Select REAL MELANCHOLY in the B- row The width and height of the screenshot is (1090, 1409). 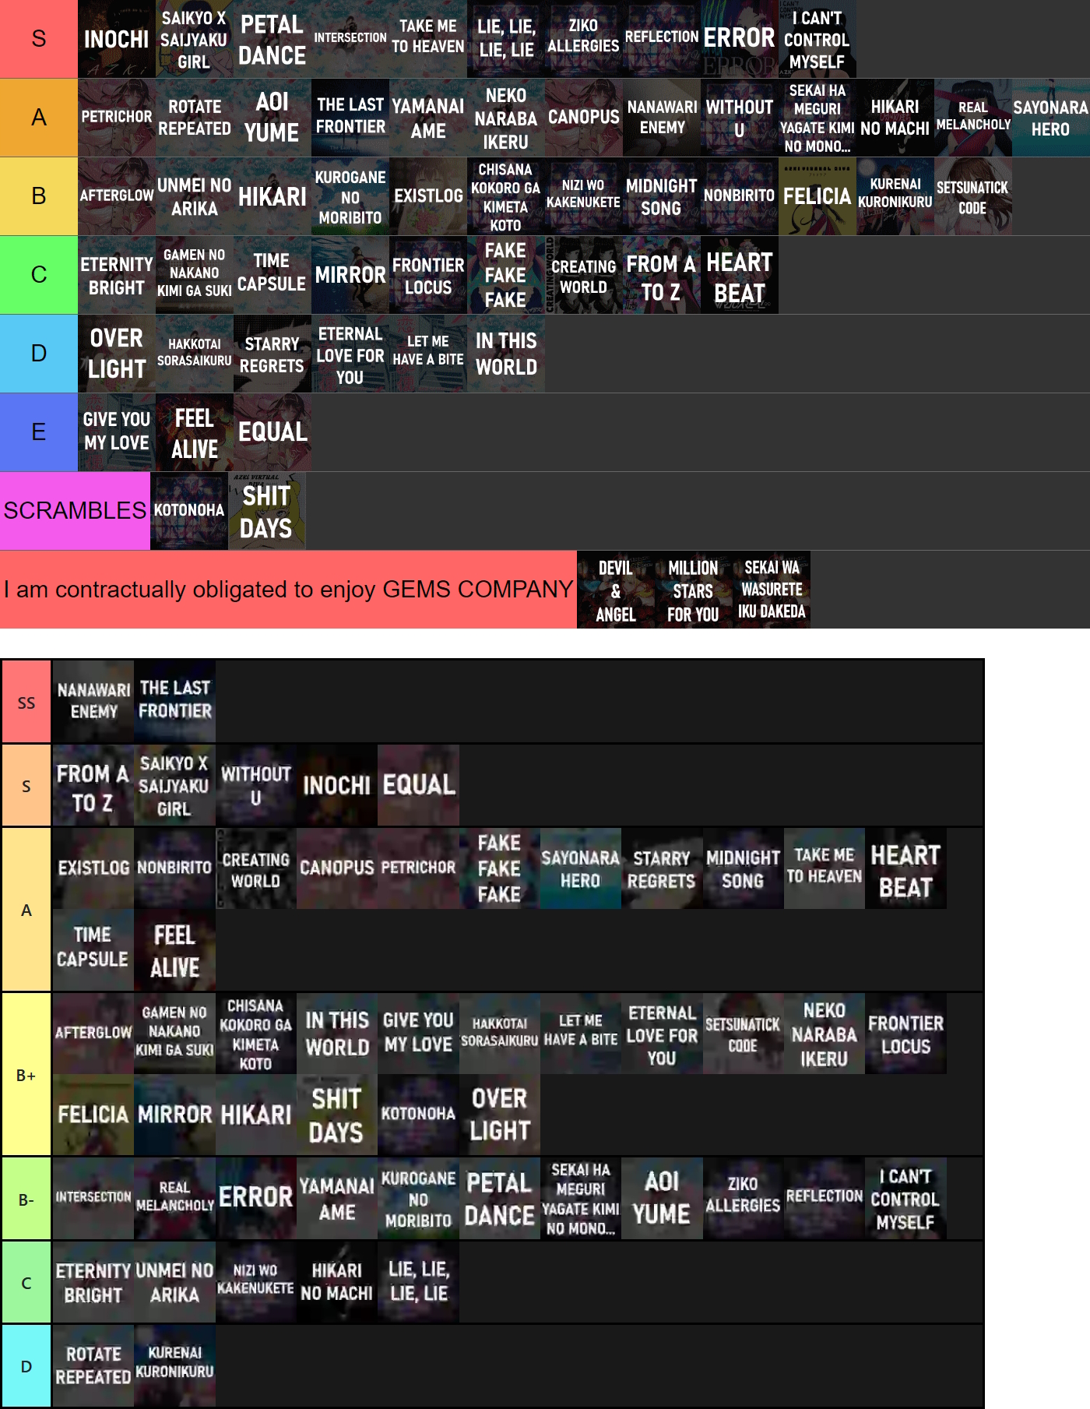point(174,1199)
